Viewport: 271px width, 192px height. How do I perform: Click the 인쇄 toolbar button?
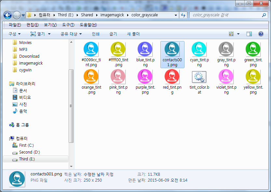click(96, 34)
